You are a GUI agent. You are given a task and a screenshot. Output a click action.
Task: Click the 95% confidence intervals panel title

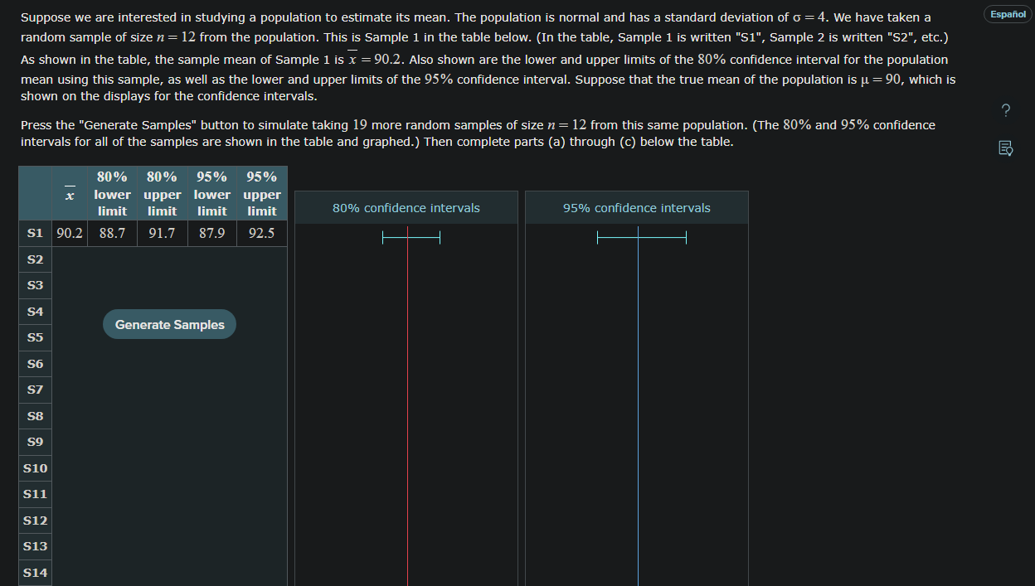(636, 208)
